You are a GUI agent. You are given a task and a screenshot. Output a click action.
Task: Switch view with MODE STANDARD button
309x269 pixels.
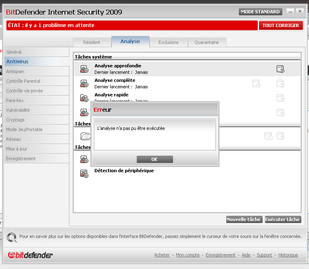point(260,12)
